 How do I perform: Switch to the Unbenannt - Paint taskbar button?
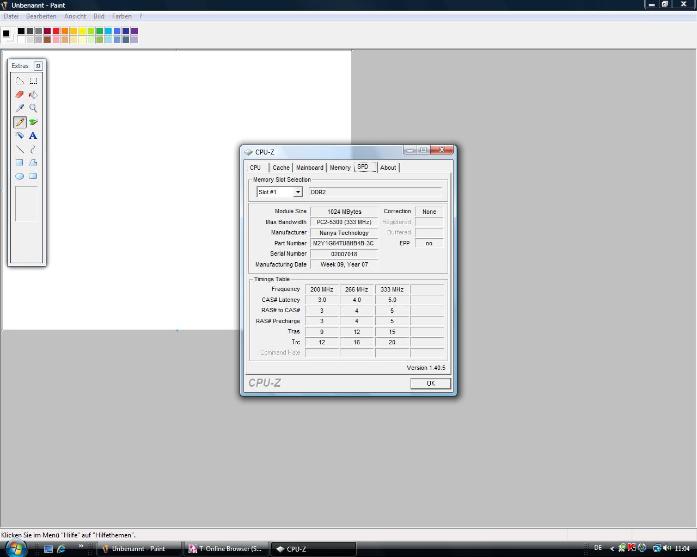coord(139,549)
